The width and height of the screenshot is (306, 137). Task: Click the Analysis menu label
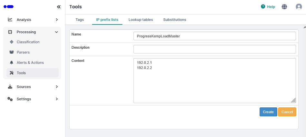[24, 20]
